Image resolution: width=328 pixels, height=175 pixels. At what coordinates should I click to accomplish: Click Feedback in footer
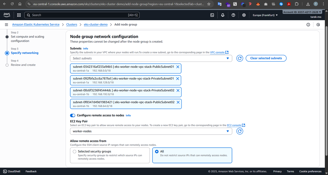(x=31, y=171)
